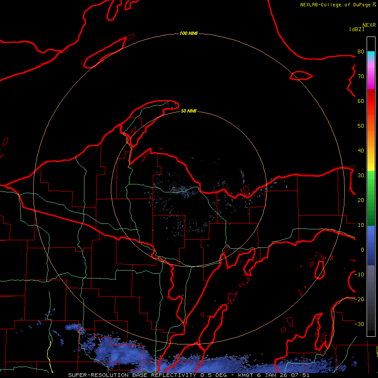
Task: Click the NEXR legend title
Action: [x=369, y=25]
